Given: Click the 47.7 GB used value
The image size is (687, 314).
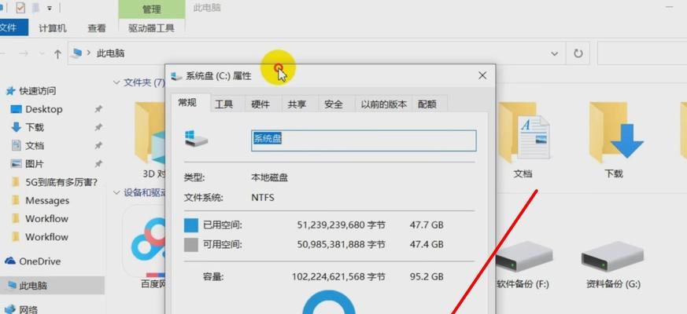Looking at the screenshot, I should tap(425, 225).
